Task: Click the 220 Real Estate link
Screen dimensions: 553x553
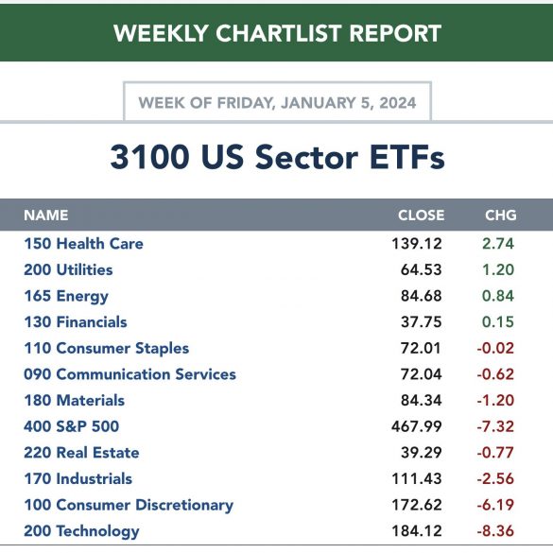Action: pos(81,453)
